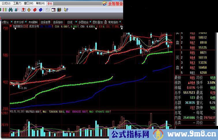Expand the 技术分析 dropdown arrow
The width and height of the screenshot is (218, 140).
point(26,22)
